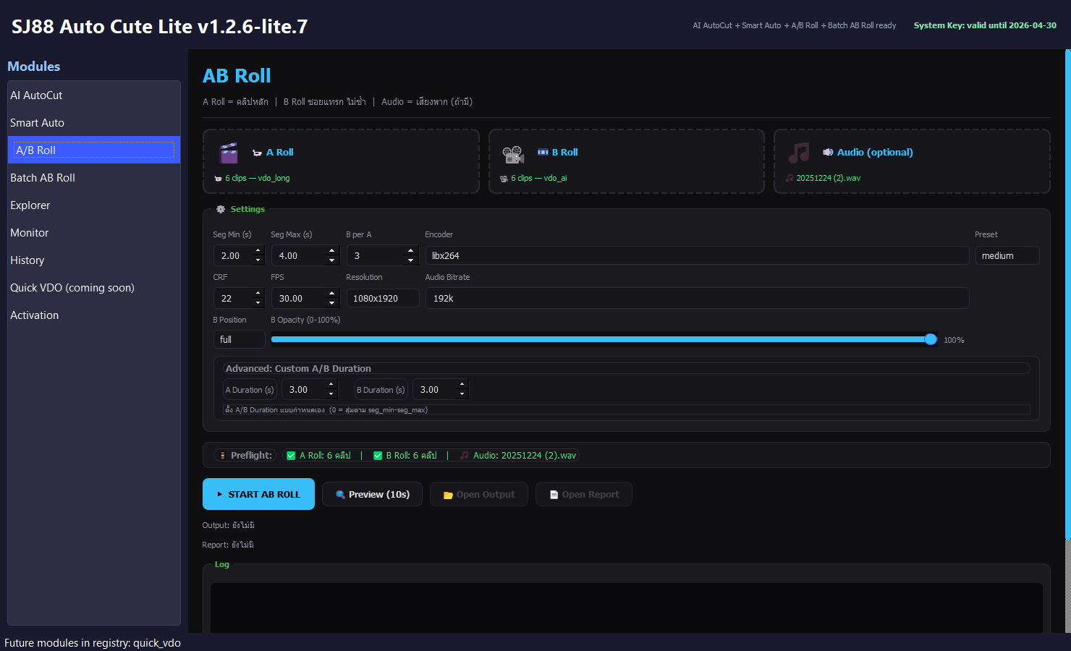Click the Settings gear icon

[221, 209]
